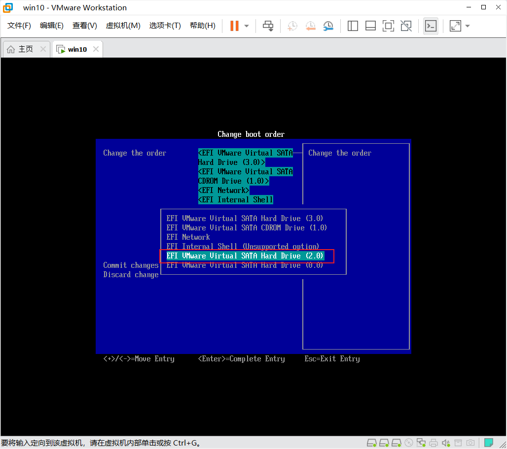This screenshot has width=507, height=449.
Task: Open the teal message log note icon
Action: pos(489,442)
